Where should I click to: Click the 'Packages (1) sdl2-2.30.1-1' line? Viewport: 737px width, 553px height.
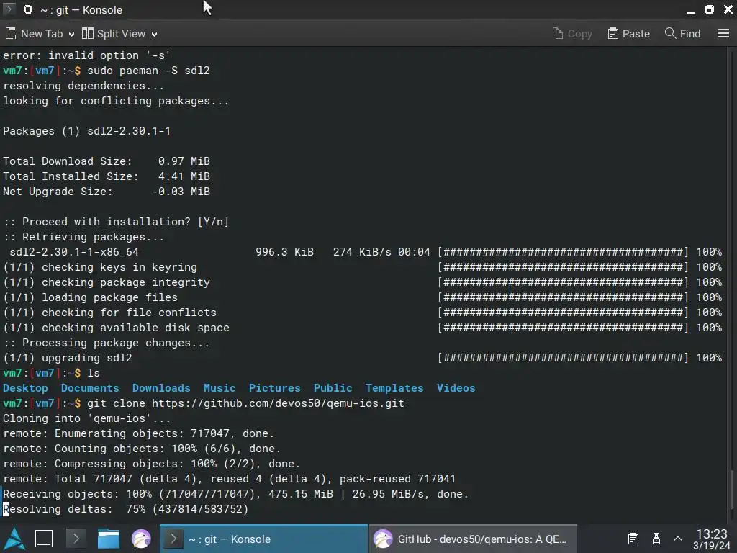point(87,131)
